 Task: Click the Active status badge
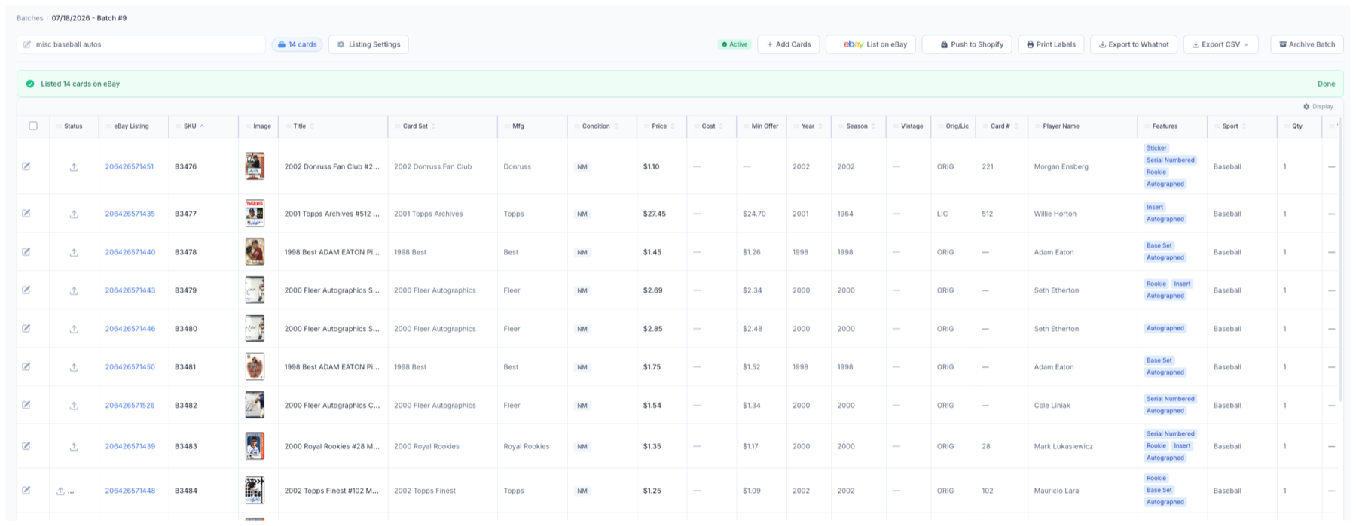734,44
